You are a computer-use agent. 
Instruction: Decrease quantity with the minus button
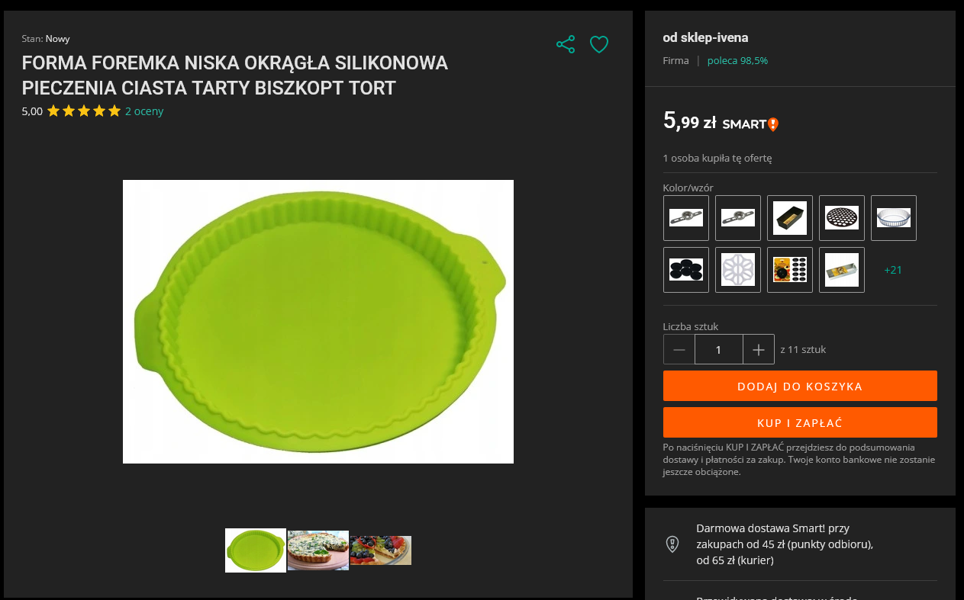pos(679,350)
